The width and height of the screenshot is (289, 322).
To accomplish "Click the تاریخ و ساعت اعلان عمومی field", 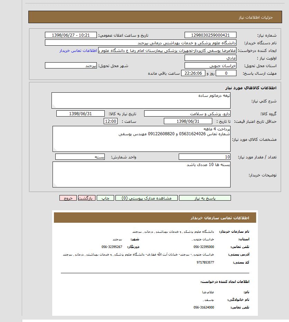I will click(71, 35).
